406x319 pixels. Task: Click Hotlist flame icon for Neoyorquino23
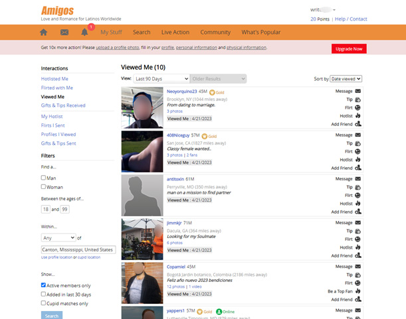coord(358,115)
